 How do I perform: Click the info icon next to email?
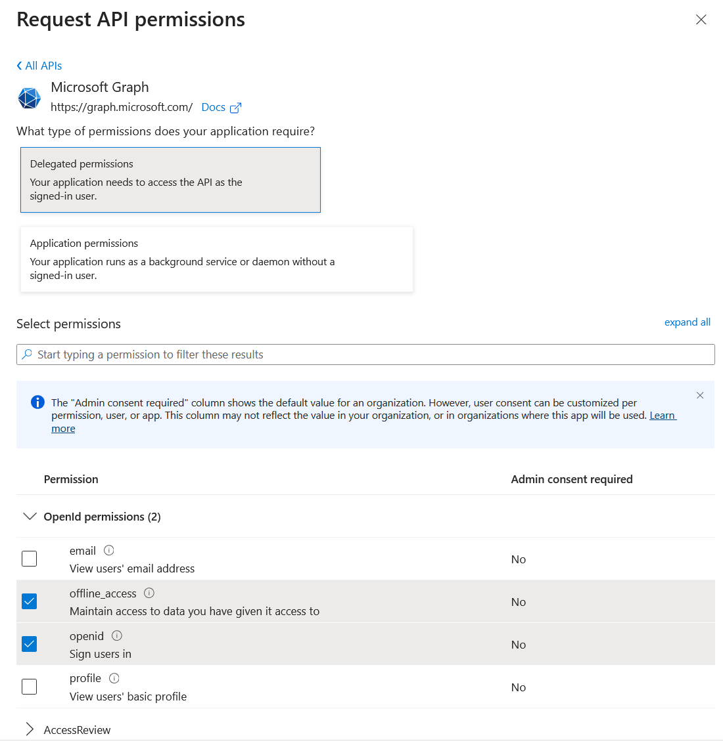(109, 551)
